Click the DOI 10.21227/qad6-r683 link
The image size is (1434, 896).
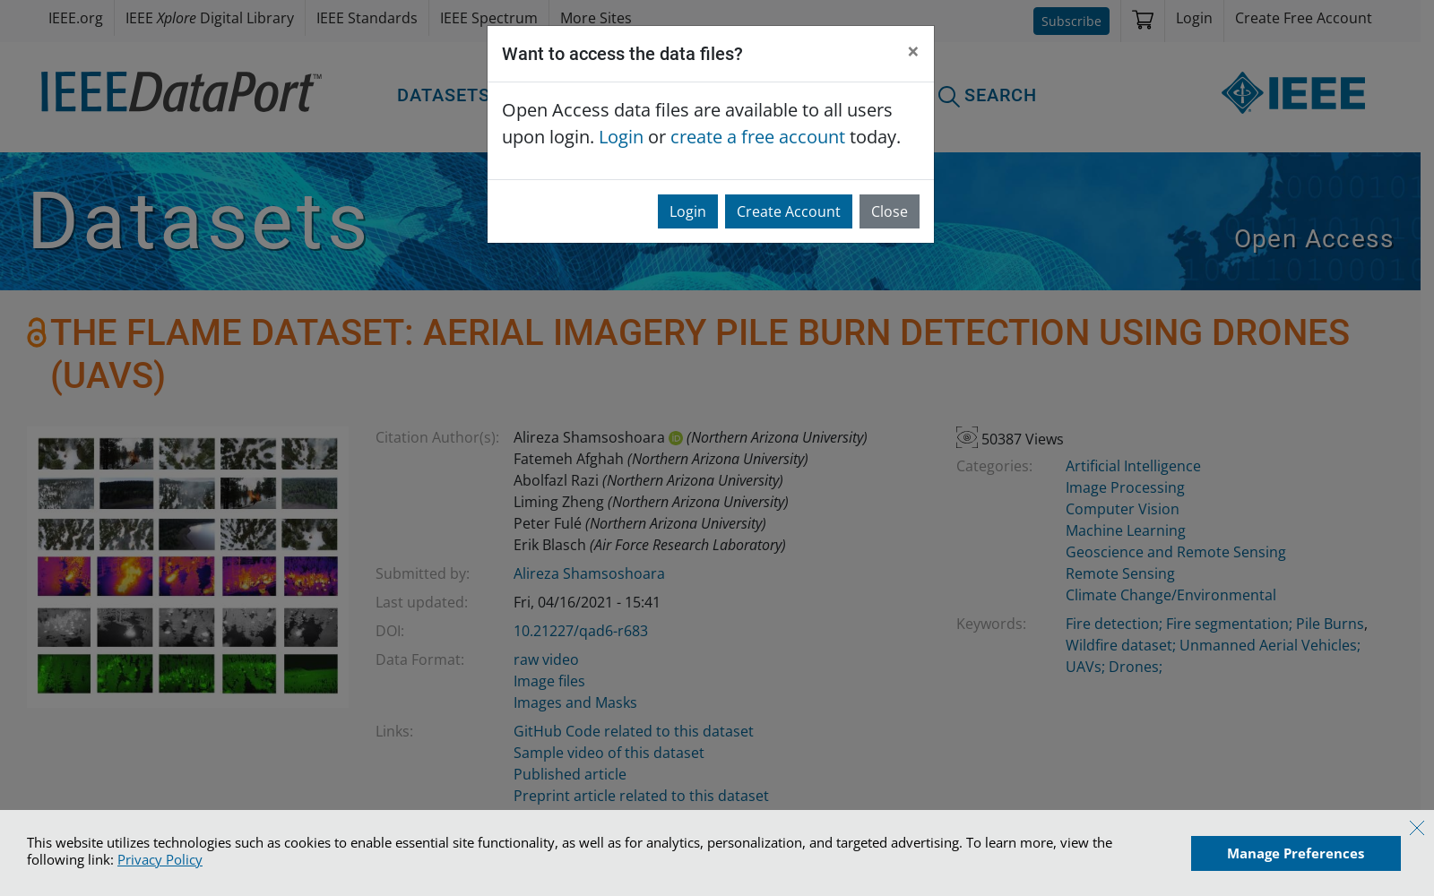(x=581, y=631)
